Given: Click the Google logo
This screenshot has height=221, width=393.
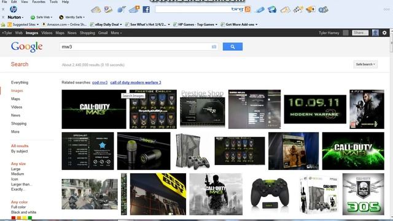Looking at the screenshot, I should [27, 47].
